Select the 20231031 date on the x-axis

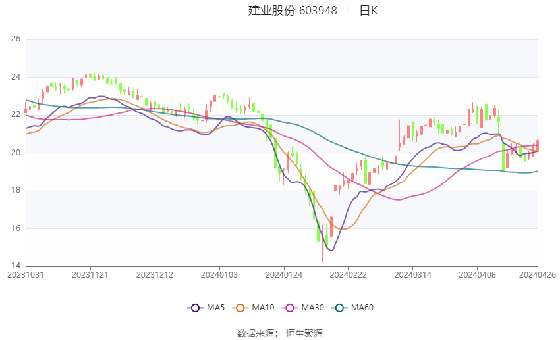tap(25, 274)
